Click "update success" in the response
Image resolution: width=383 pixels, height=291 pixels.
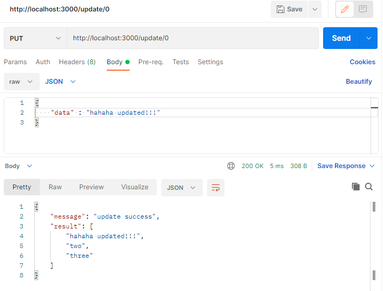tap(125, 216)
